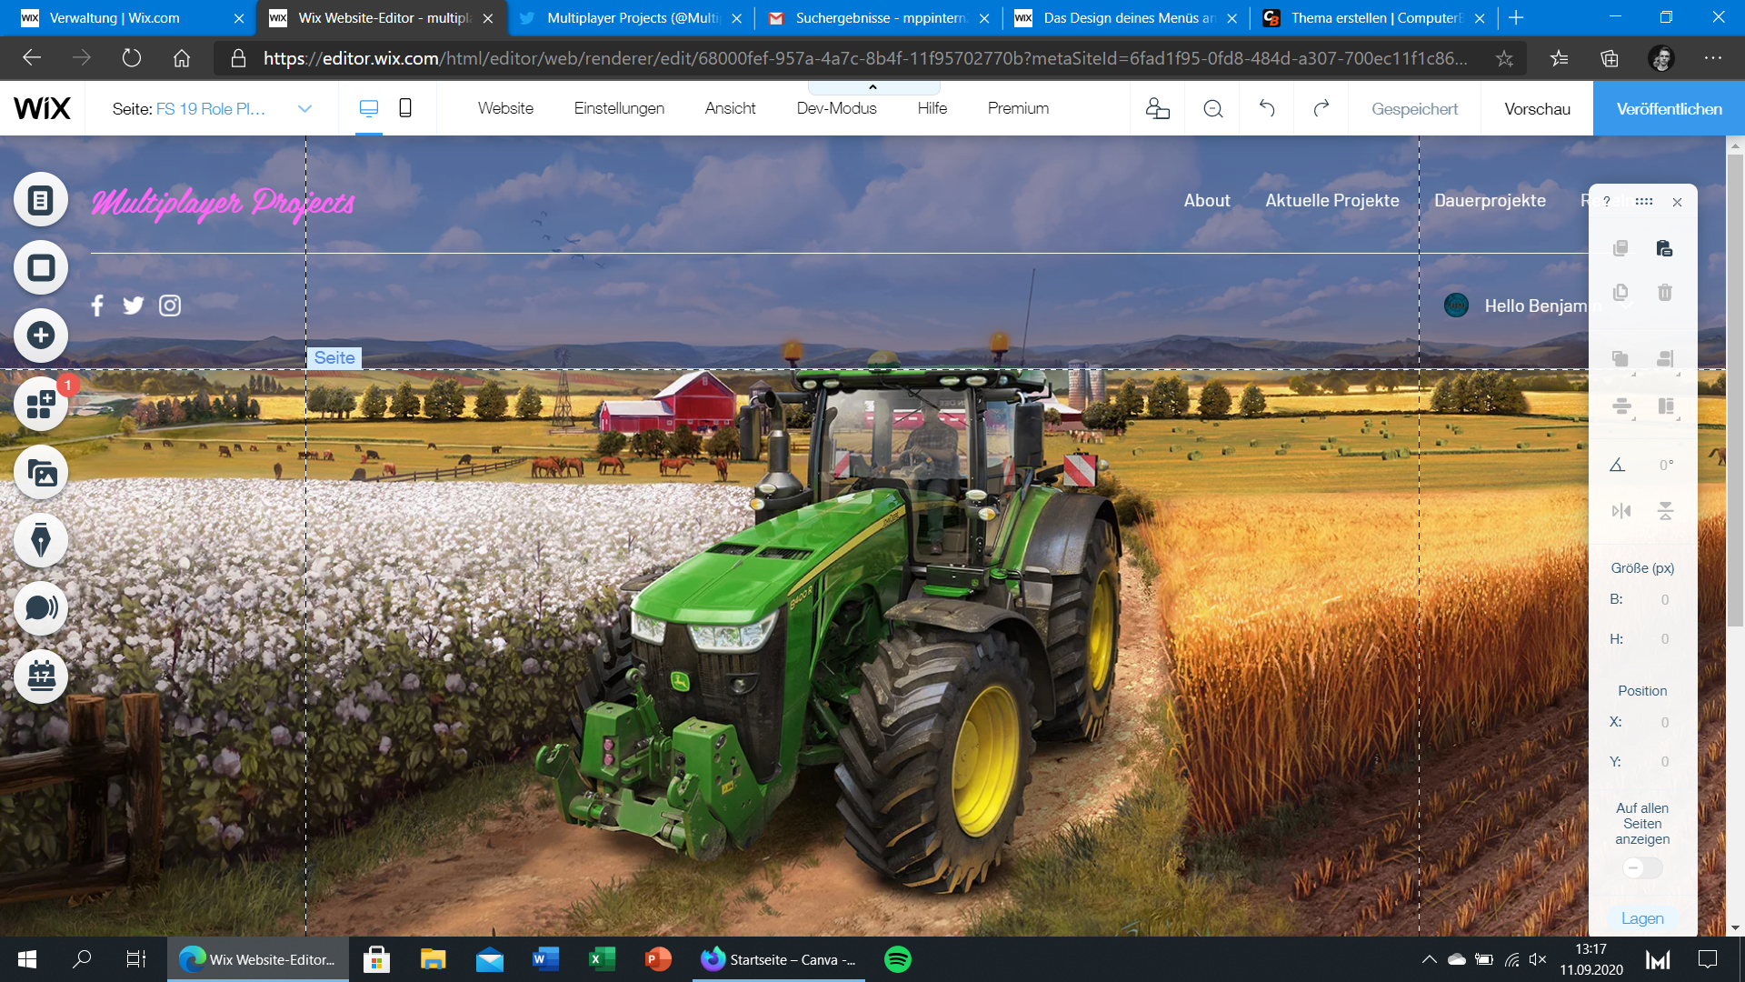Click the Veröffentlichen button
1745x982 pixels.
point(1669,108)
